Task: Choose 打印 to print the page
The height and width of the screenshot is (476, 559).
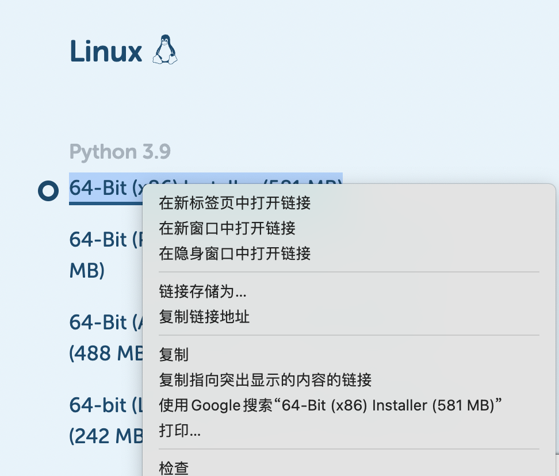Action: click(x=178, y=431)
